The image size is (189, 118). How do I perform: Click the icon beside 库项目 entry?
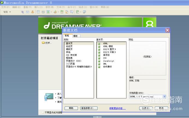coord(99,55)
